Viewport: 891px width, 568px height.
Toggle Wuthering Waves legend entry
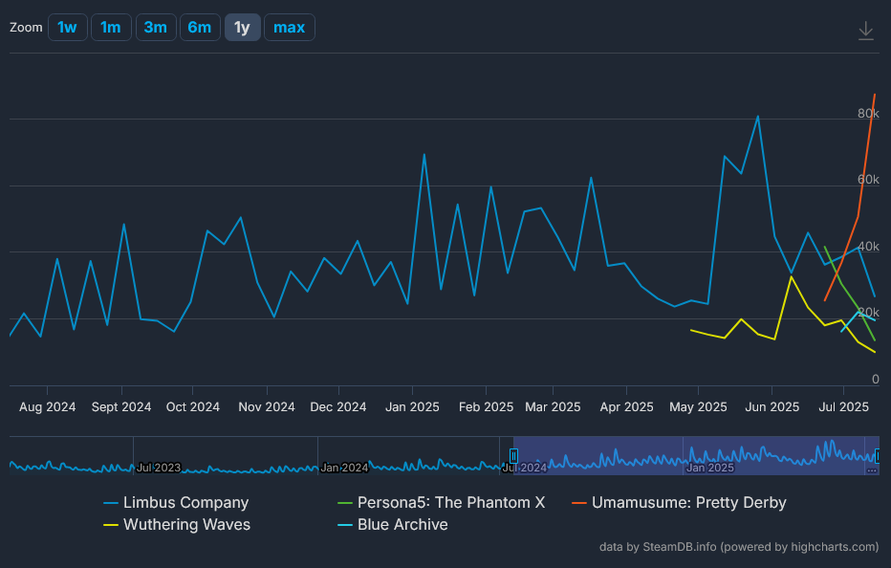pyautogui.click(x=177, y=524)
